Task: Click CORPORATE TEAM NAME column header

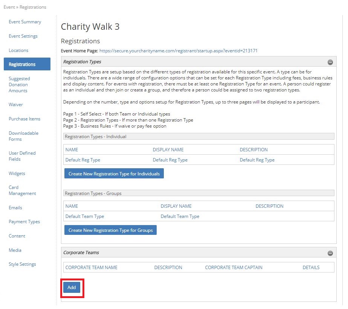Action: coord(92,268)
